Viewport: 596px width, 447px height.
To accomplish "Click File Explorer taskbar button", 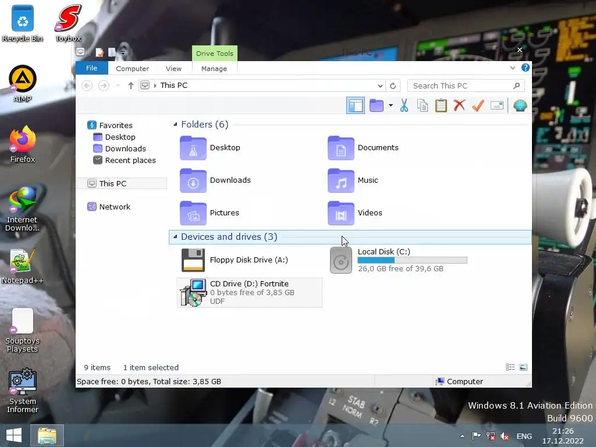I will pos(47,435).
